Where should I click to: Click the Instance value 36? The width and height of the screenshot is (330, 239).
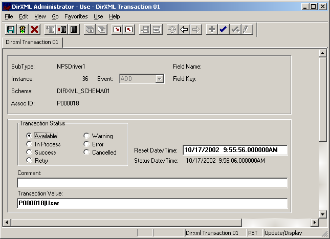[85, 79]
